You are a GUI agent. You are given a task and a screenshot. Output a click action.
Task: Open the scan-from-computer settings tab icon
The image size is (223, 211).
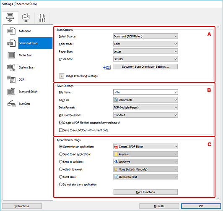pyautogui.click(x=10, y=18)
